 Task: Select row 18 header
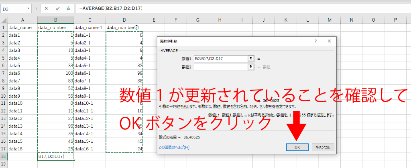click(x=3, y=156)
